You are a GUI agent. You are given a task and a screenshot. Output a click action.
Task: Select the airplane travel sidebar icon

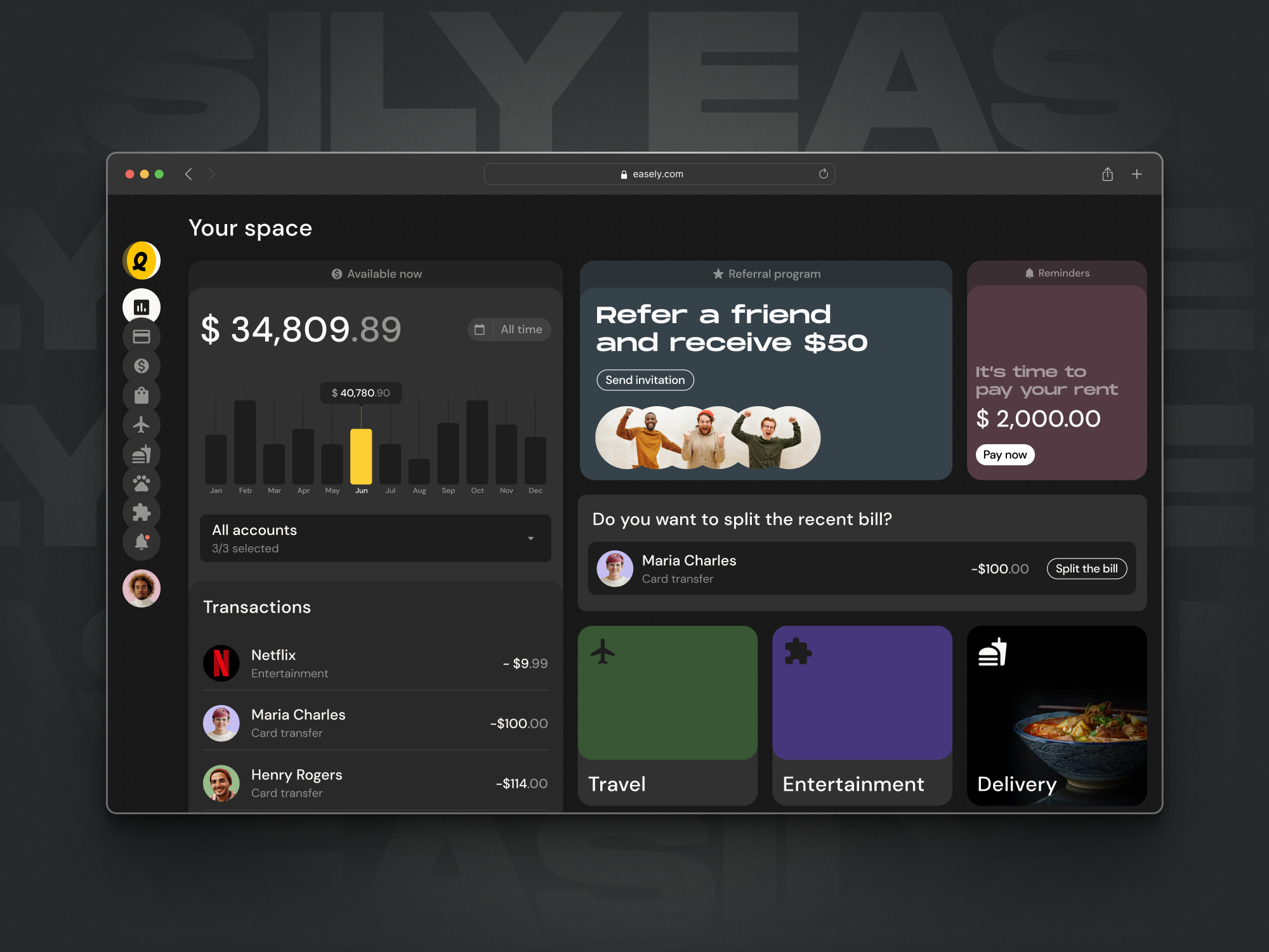click(141, 425)
